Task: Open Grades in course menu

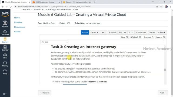Action: (17, 32)
